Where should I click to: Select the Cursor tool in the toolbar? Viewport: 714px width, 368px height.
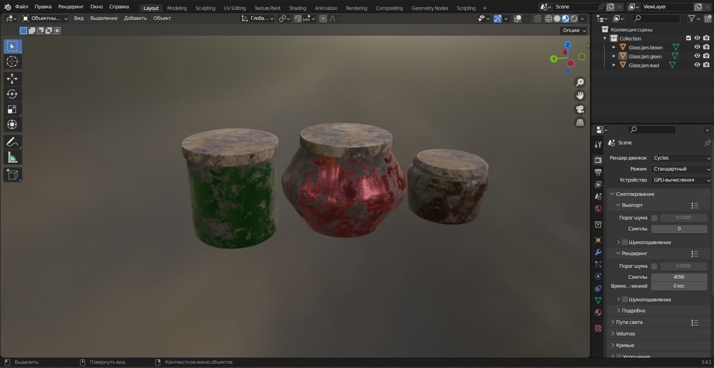(12, 61)
